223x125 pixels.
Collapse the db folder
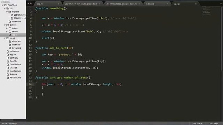5,8
